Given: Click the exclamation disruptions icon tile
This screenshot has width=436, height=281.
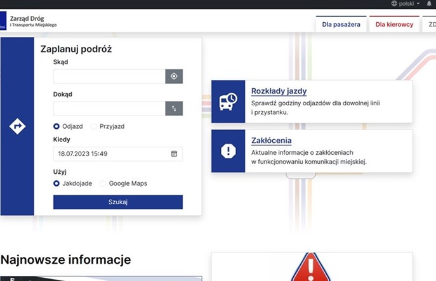Looking at the screenshot, I should pyautogui.click(x=228, y=151).
